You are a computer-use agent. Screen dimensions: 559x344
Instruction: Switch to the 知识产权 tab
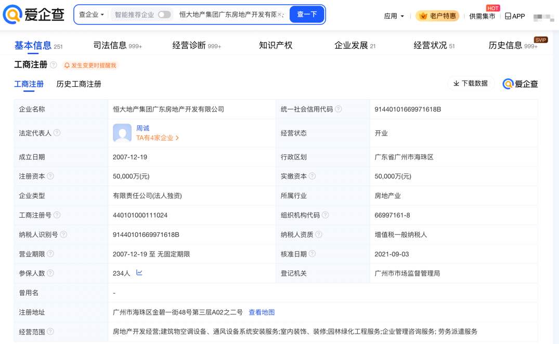[x=276, y=46]
